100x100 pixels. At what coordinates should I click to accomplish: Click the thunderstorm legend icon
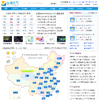[8, 62]
